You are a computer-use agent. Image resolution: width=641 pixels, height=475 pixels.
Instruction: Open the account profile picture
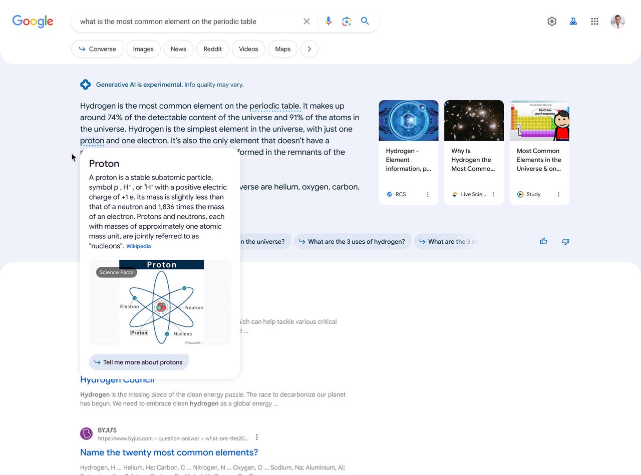(x=617, y=22)
